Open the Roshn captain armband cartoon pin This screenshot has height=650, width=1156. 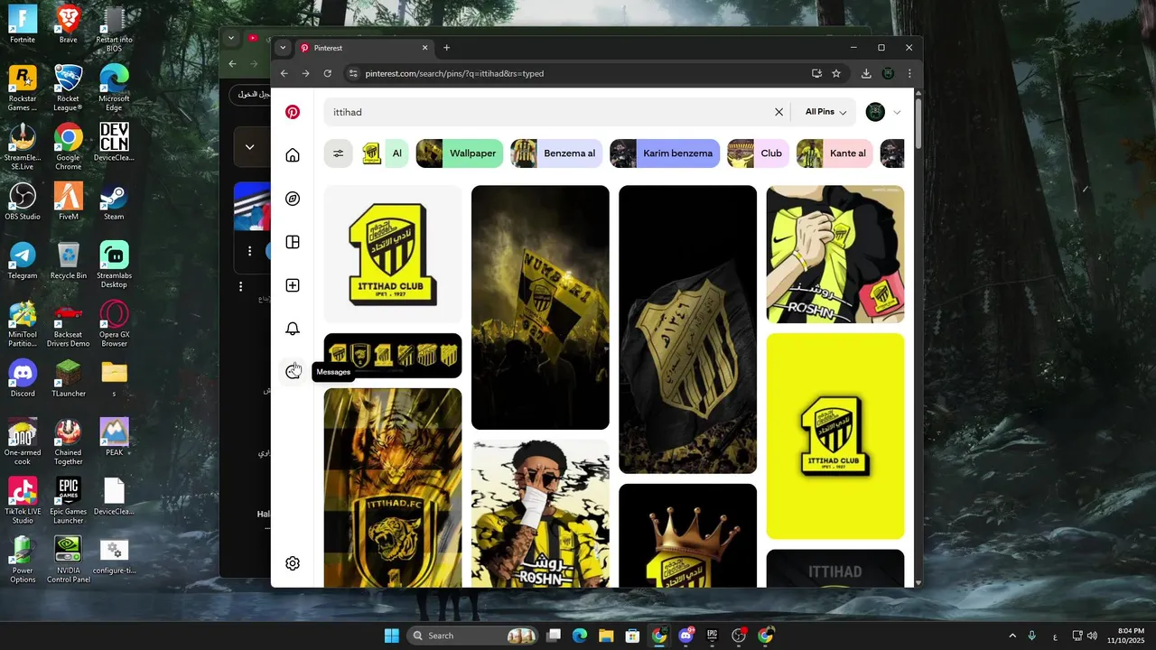point(835,254)
